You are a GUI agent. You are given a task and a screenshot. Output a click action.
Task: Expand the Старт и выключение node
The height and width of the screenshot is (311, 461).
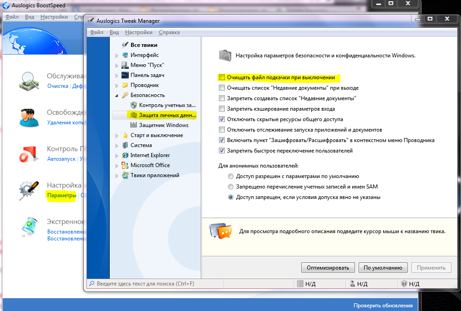[x=117, y=136]
